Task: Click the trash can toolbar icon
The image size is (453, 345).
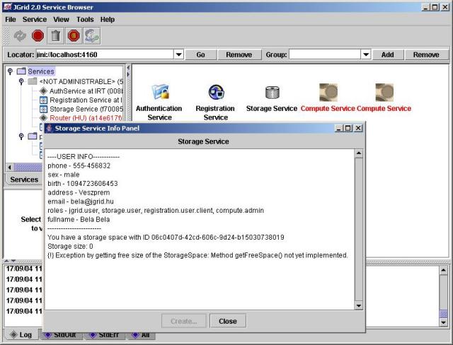Action: (x=56, y=35)
